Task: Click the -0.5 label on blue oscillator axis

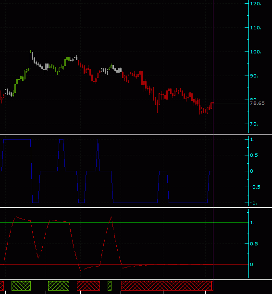Action: click(255, 187)
